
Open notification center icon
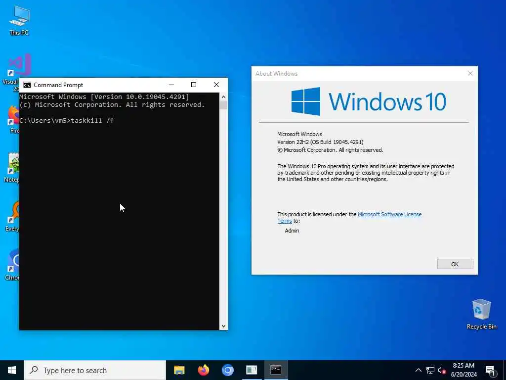click(490, 370)
